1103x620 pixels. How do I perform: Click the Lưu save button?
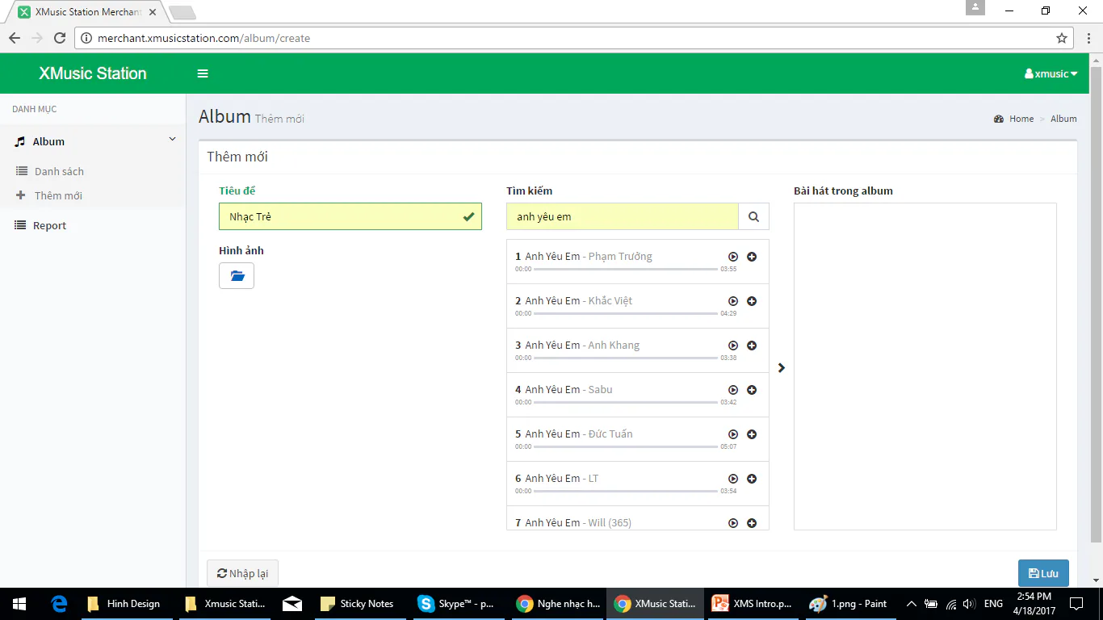[x=1043, y=573]
